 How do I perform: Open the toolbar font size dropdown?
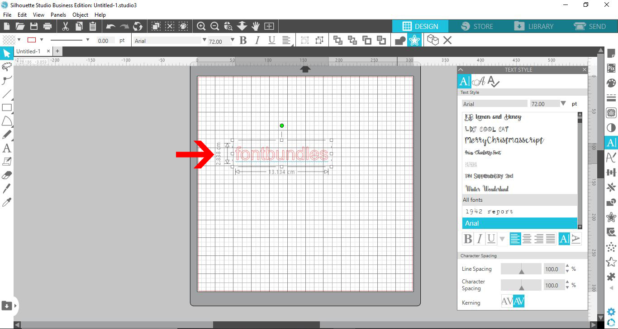coord(233,40)
